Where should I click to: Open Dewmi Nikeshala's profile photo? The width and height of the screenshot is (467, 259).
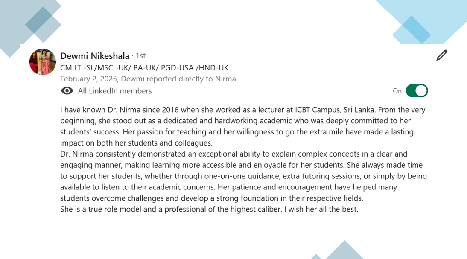click(43, 62)
